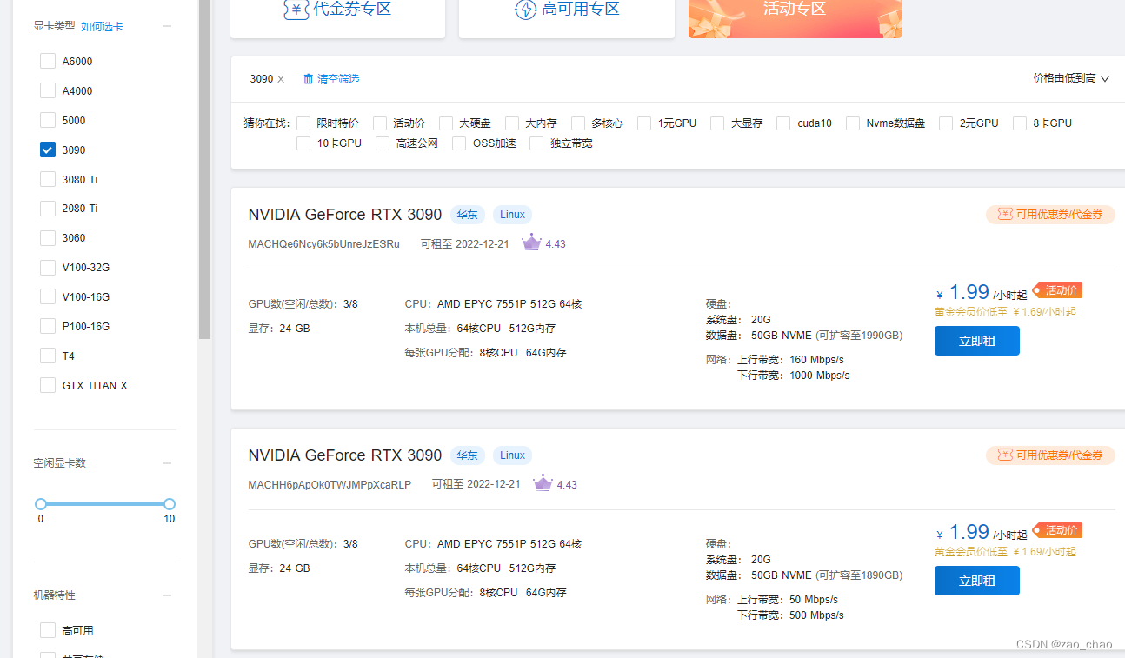Click the 高可用专区 lightning icon
The width and height of the screenshot is (1125, 658).
[526, 10]
